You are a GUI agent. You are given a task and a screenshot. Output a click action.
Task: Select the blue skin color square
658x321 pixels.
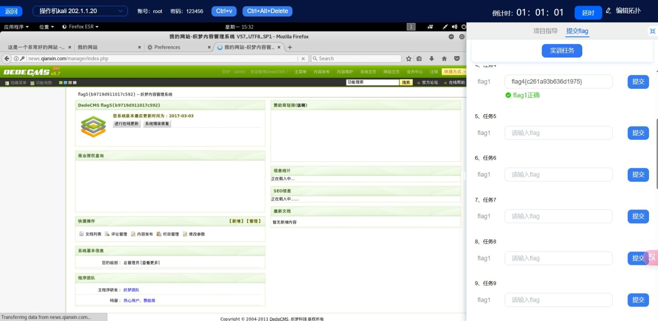65,83
